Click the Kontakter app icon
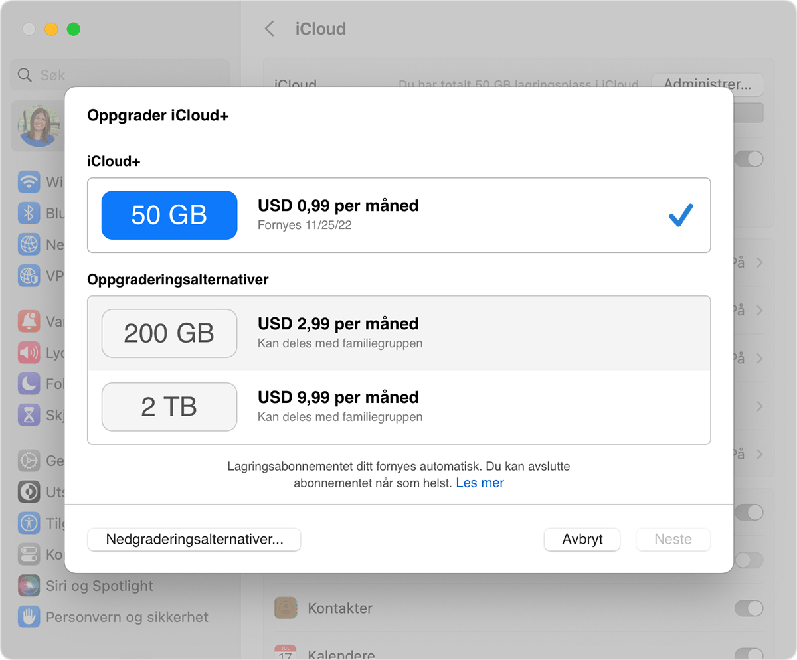The width and height of the screenshot is (797, 660). 286,608
